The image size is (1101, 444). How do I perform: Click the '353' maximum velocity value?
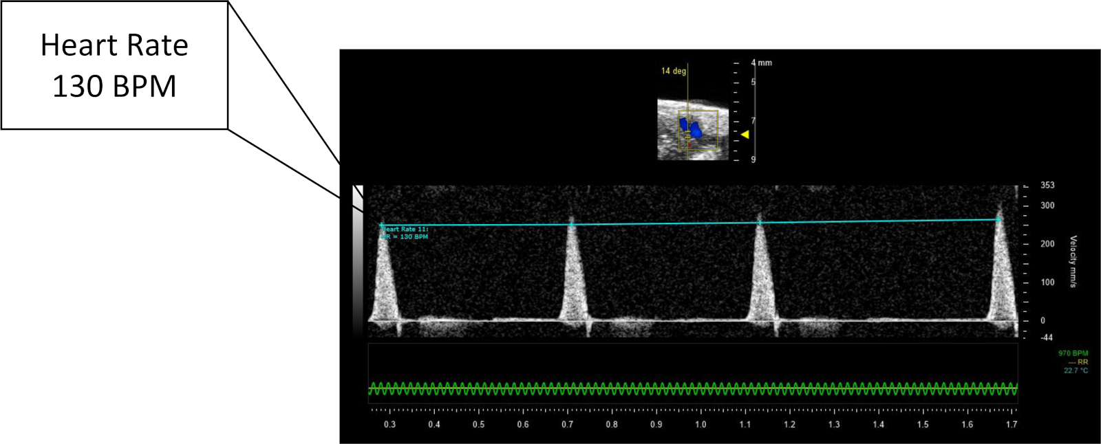point(1047,185)
